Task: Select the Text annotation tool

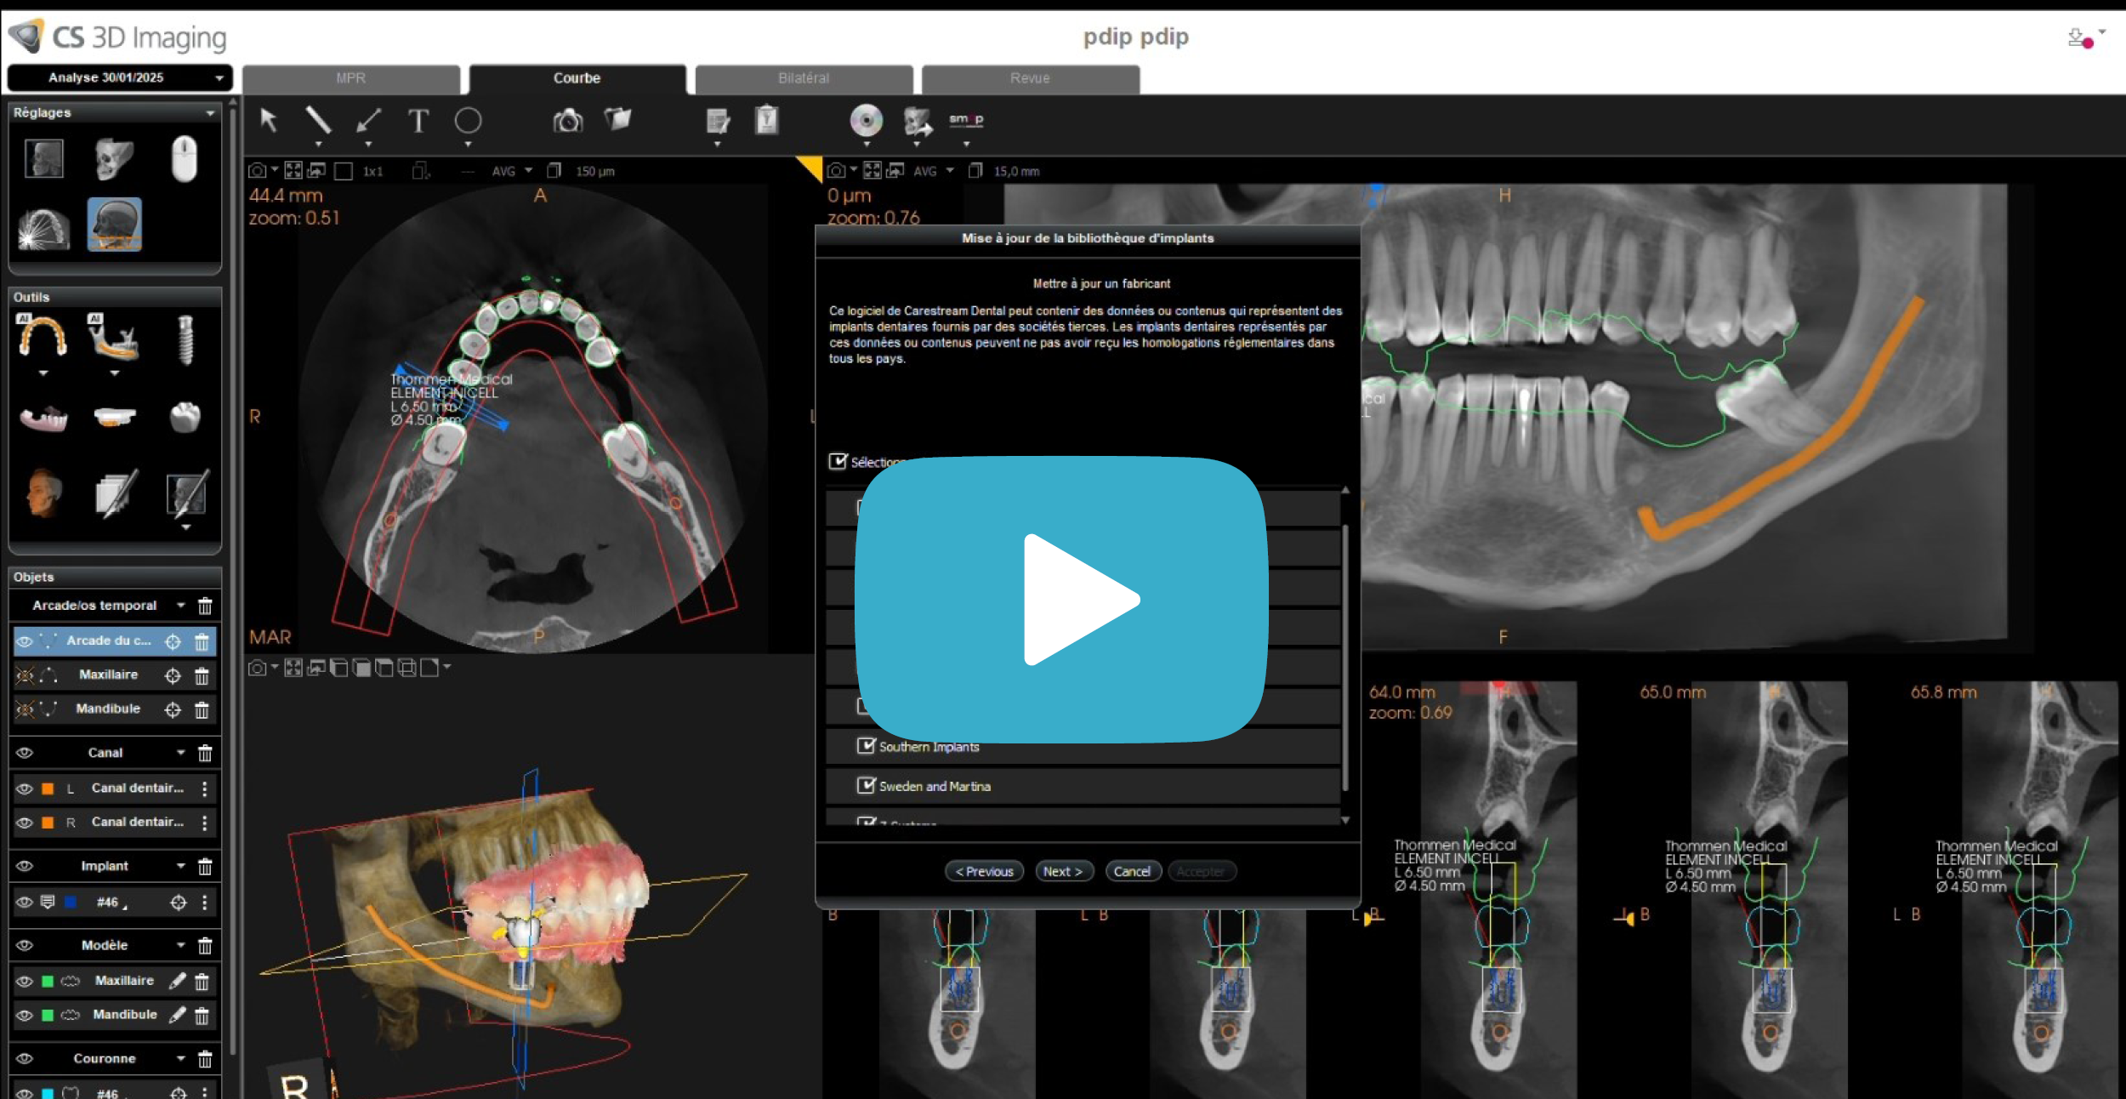Action: 418,121
